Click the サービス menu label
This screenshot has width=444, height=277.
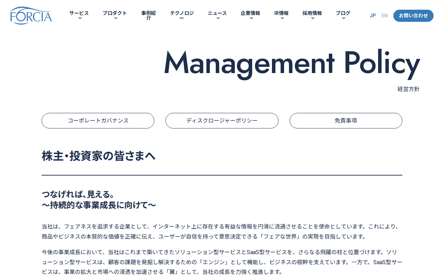point(79,13)
